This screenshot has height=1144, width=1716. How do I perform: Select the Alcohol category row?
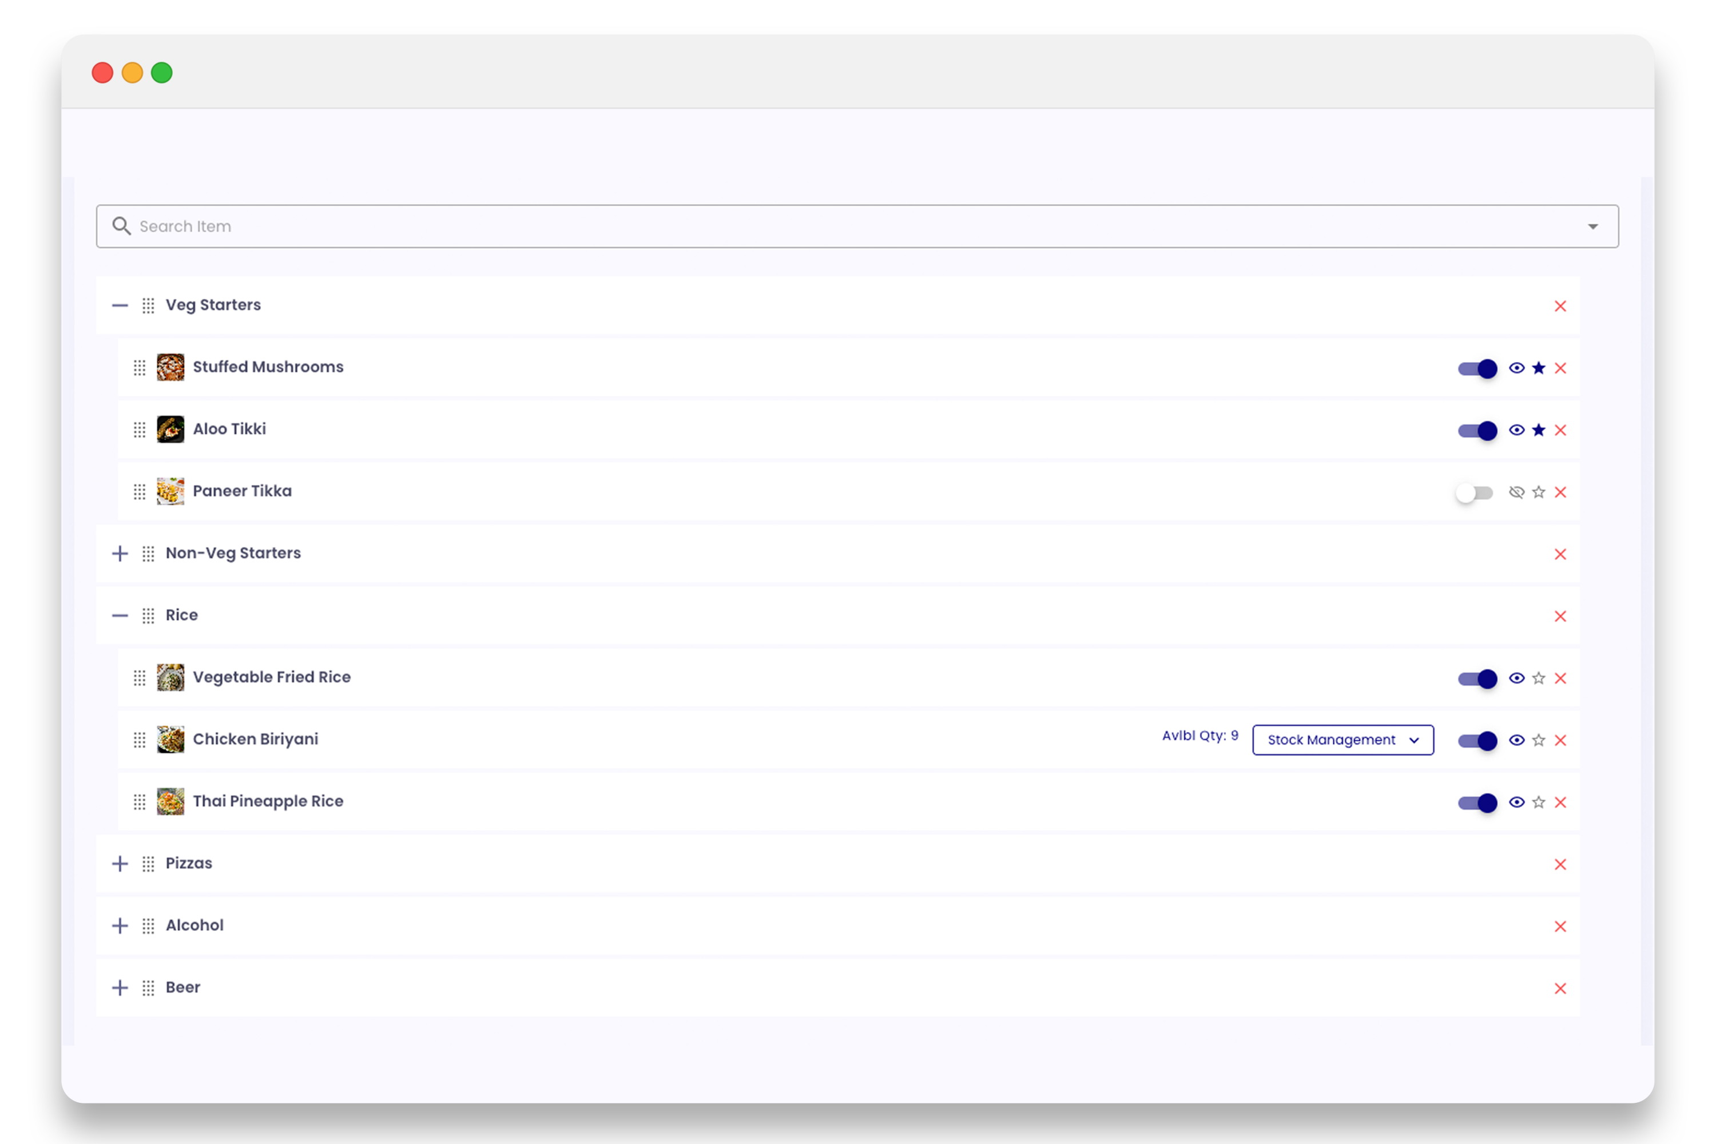(x=194, y=925)
